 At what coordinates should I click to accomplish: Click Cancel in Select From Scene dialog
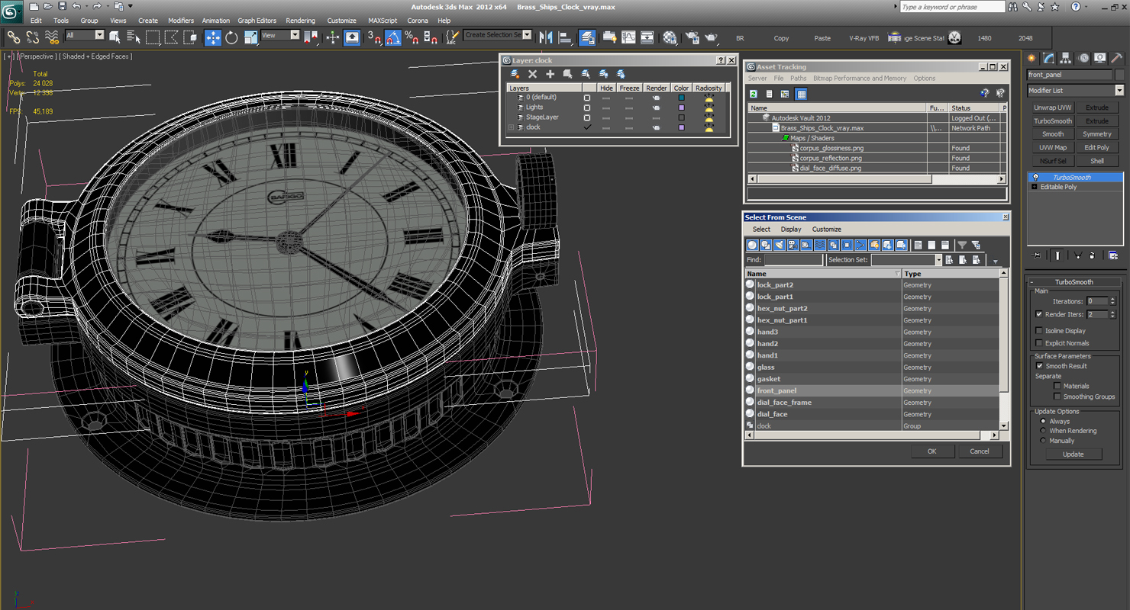pos(980,451)
